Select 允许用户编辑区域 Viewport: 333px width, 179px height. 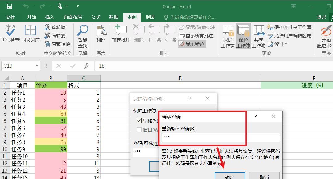click(x=290, y=35)
